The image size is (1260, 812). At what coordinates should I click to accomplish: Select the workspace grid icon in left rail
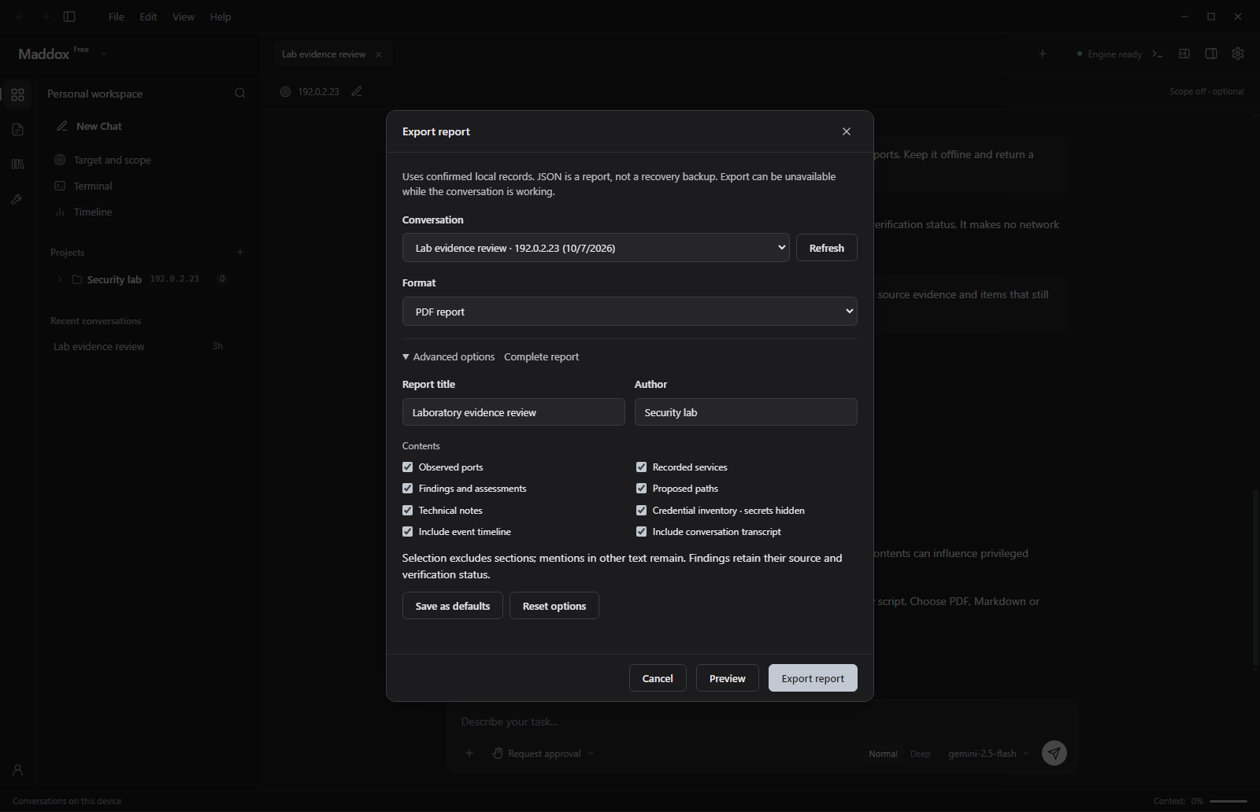coord(17,94)
